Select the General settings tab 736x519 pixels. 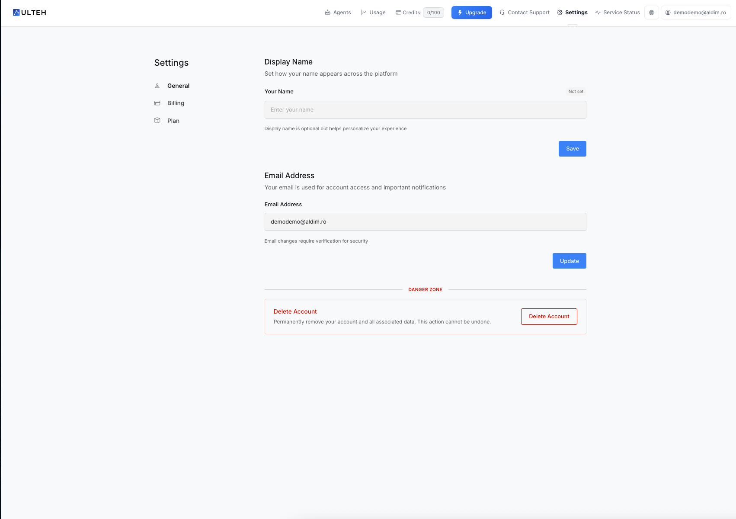pos(178,86)
